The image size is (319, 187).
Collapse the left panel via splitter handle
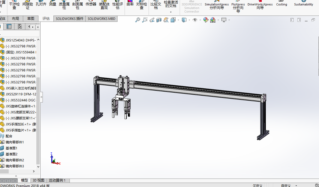(x=42, y=96)
